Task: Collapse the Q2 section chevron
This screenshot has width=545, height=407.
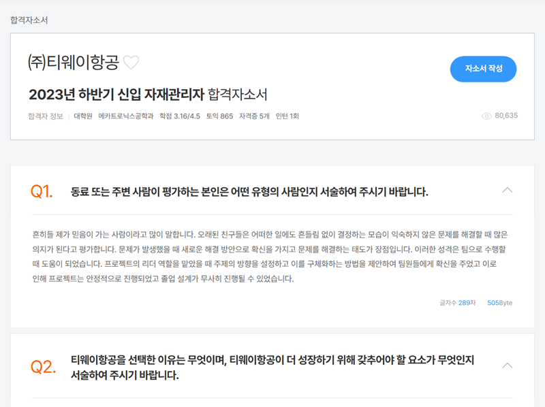Action: tap(508, 365)
